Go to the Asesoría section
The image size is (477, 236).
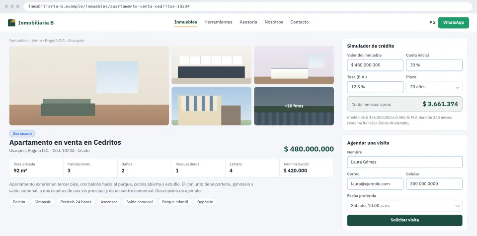click(x=248, y=22)
